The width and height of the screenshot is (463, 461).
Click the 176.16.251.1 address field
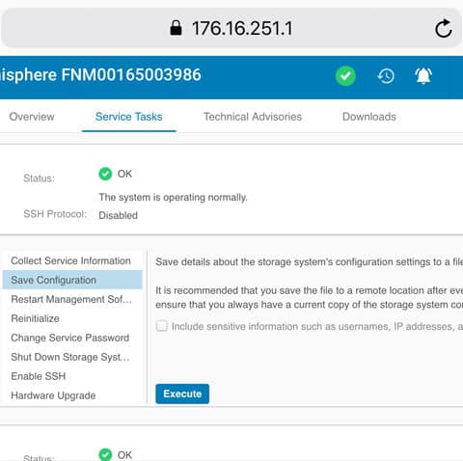tap(231, 28)
